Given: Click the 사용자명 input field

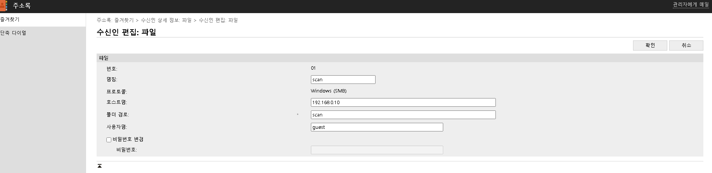Looking at the screenshot, I should point(377,127).
